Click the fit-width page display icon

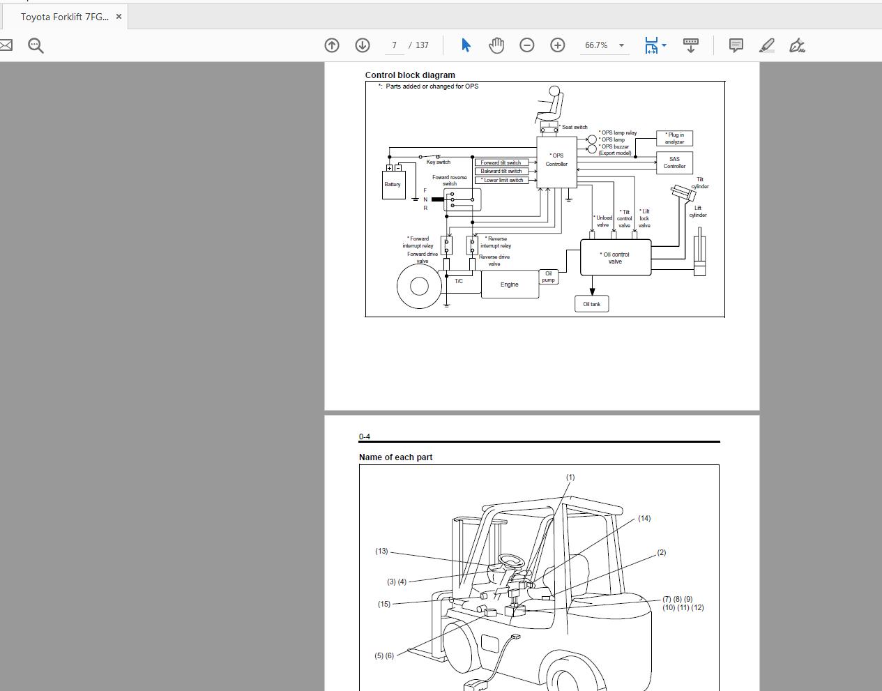[651, 45]
